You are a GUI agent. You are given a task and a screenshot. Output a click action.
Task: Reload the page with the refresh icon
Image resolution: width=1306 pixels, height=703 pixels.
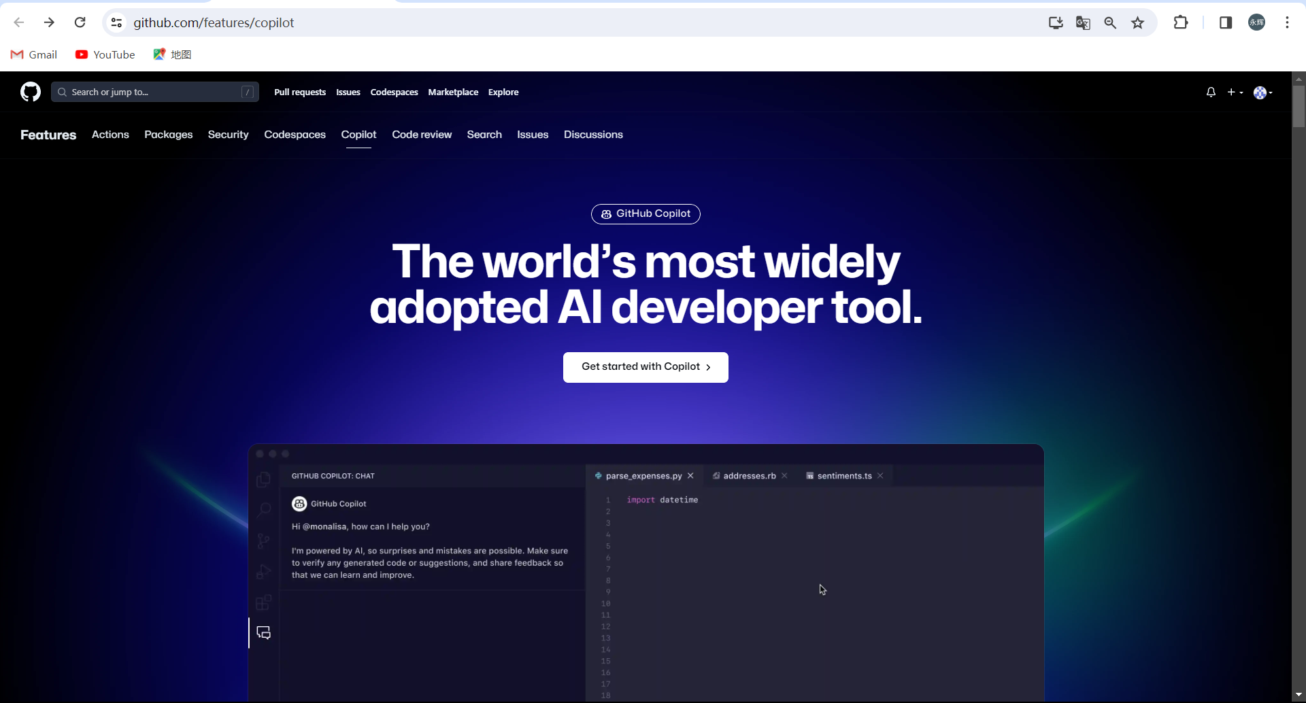(x=80, y=22)
